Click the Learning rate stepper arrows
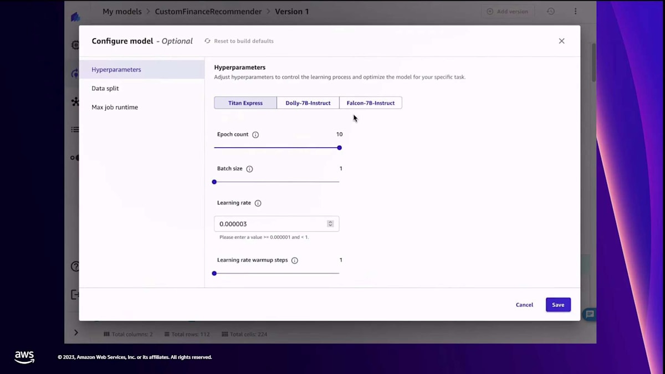 click(330, 224)
